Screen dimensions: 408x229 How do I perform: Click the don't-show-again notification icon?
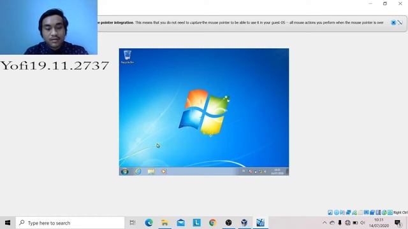tap(400, 23)
